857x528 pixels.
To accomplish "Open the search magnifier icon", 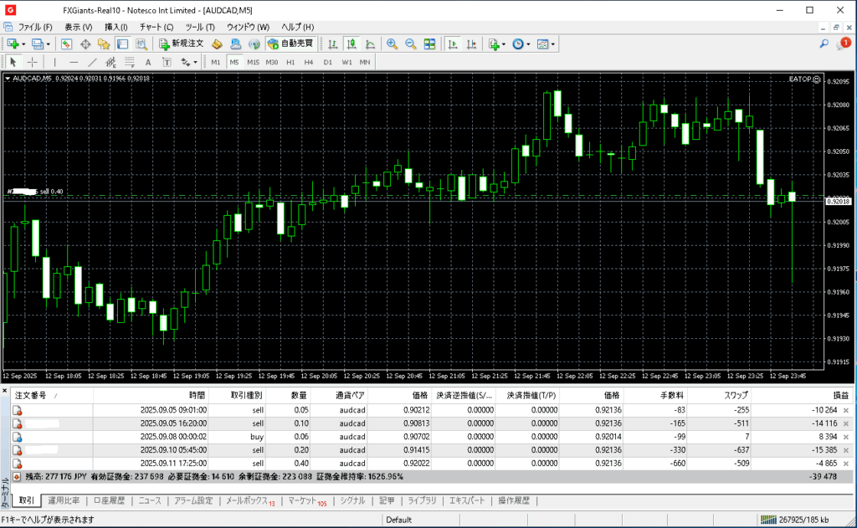I will [824, 44].
